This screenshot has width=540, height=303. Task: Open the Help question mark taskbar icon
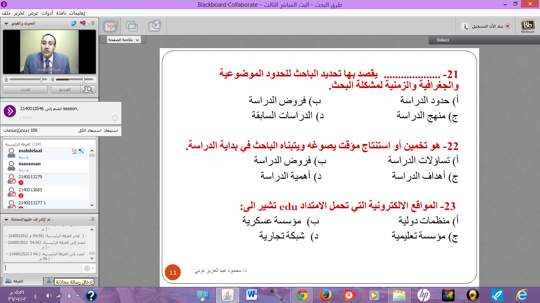pyautogui.click(x=91, y=295)
